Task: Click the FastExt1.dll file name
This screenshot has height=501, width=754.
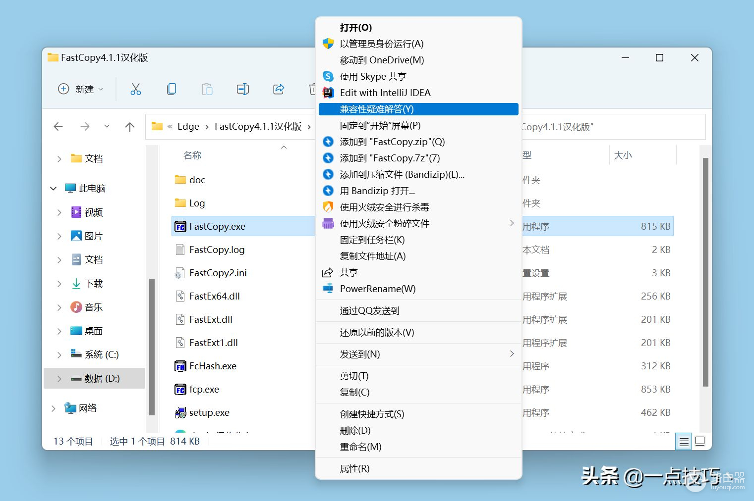Action: 214,343
